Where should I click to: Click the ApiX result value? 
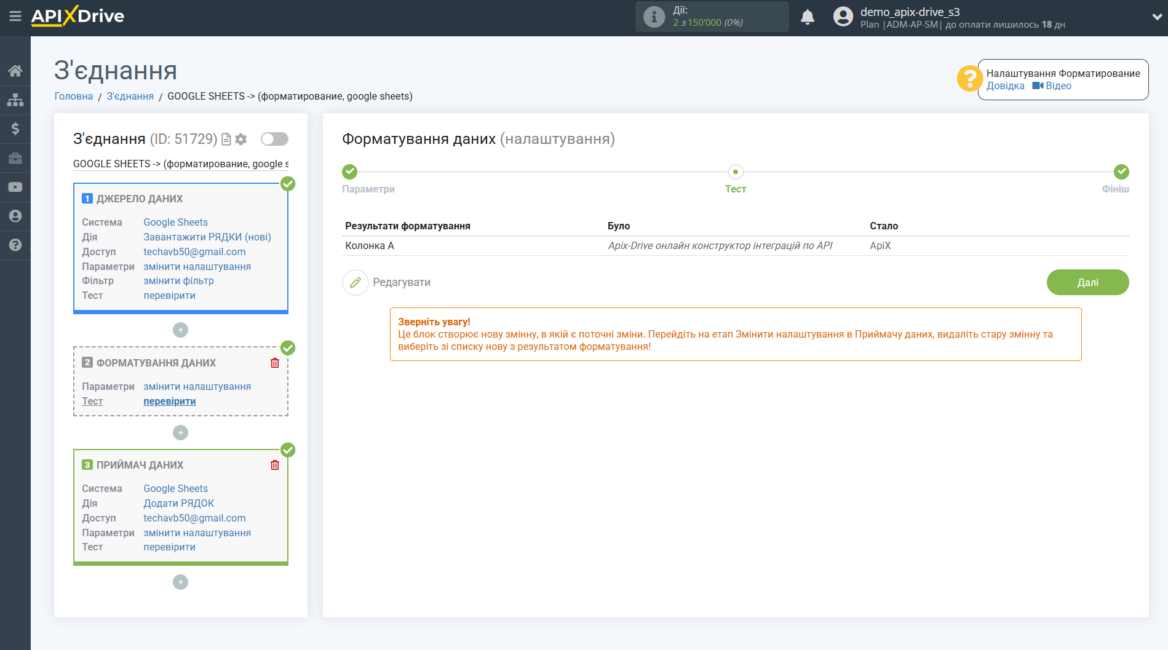880,245
